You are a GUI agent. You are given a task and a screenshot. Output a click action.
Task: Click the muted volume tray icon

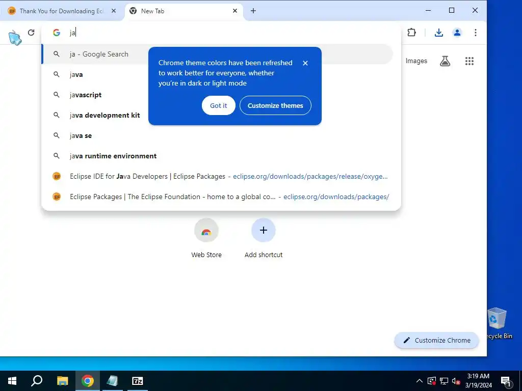[x=456, y=381]
